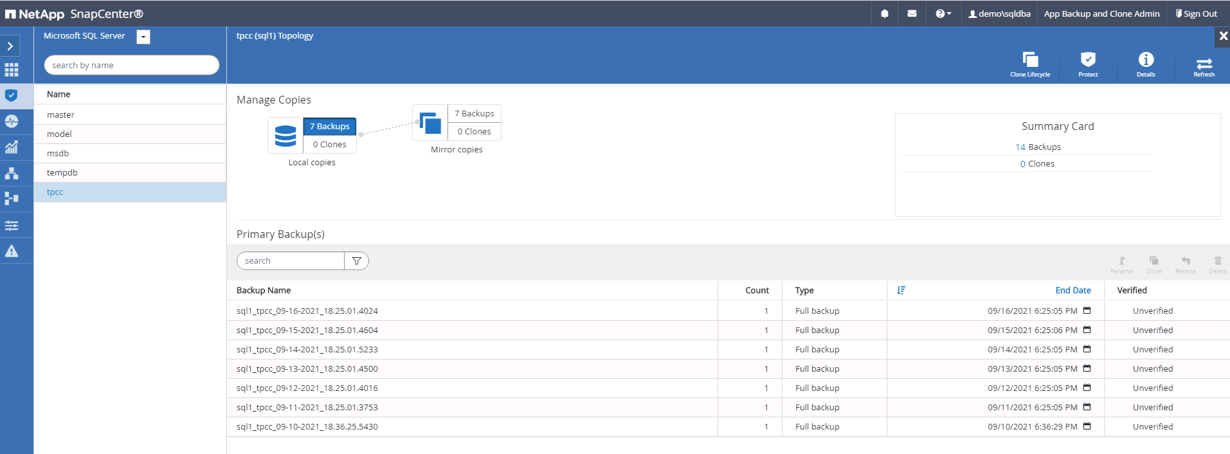Click the search by name field
This screenshot has width=1230, height=454.
pos(131,65)
